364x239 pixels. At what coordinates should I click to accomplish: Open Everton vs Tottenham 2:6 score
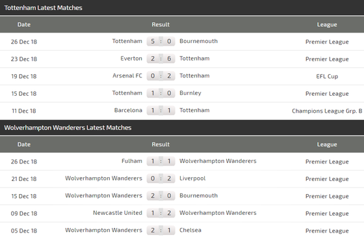click(x=161, y=59)
